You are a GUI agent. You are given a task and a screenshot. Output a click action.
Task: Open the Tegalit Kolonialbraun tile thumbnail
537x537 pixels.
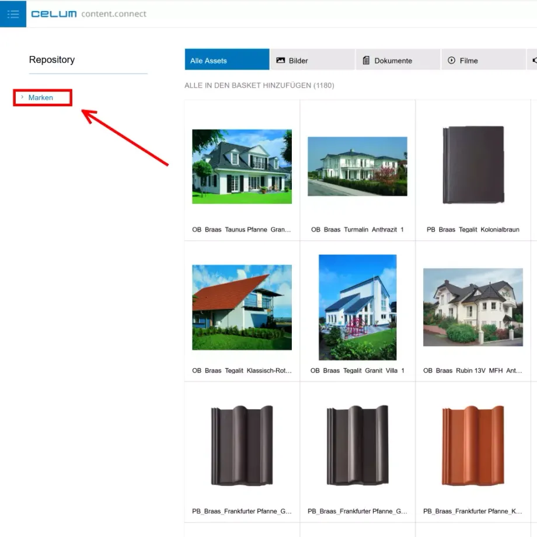click(x=473, y=165)
